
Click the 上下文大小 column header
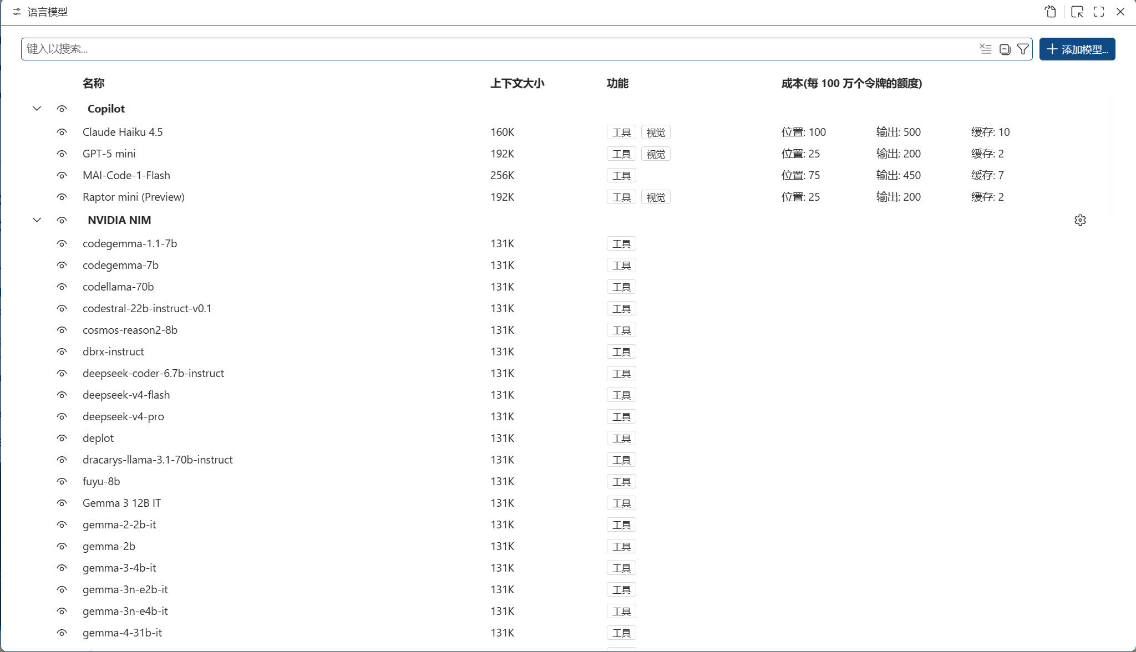point(517,83)
